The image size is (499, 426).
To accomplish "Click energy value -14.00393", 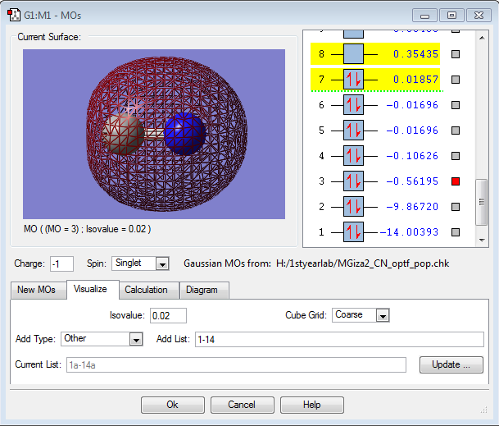I will point(409,232).
